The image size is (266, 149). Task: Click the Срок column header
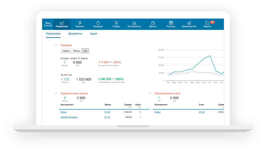click(138, 105)
